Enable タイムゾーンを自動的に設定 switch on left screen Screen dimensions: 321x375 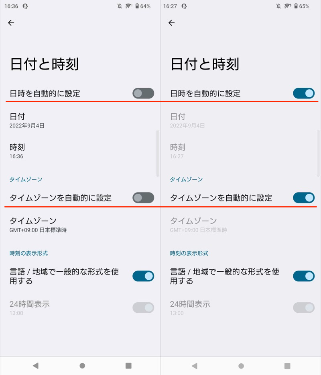pyautogui.click(x=143, y=198)
